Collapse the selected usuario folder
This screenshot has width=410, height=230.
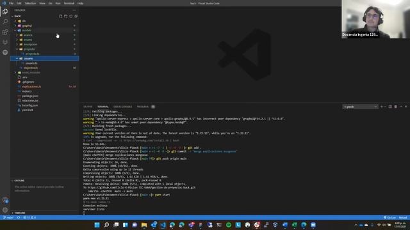coord(44,58)
